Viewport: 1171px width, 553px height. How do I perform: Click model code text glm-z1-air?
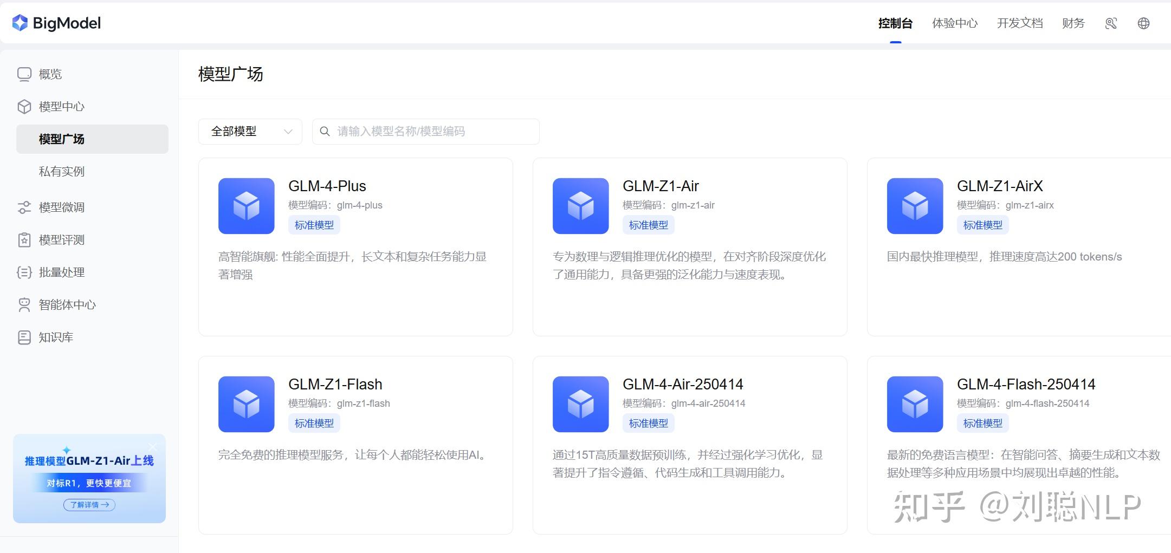click(x=693, y=205)
